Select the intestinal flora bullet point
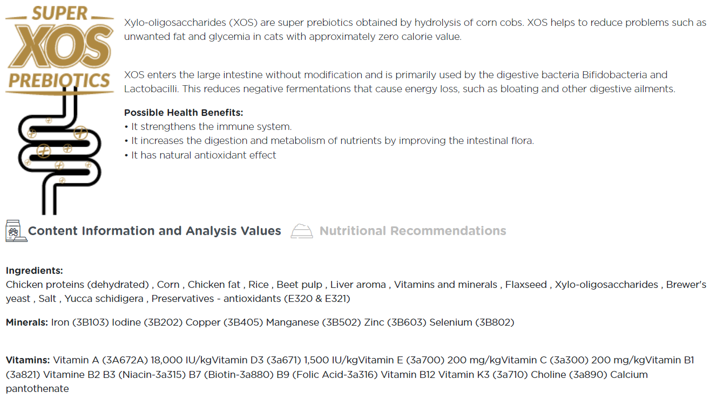710x399 pixels. tap(329, 141)
